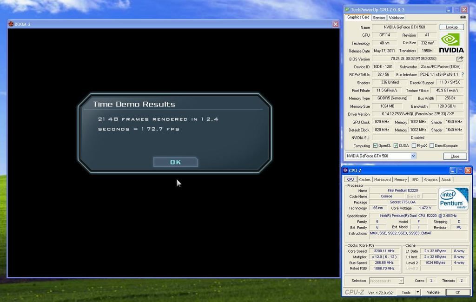Open the Caches tab in CPU-Z

[x=364, y=180]
